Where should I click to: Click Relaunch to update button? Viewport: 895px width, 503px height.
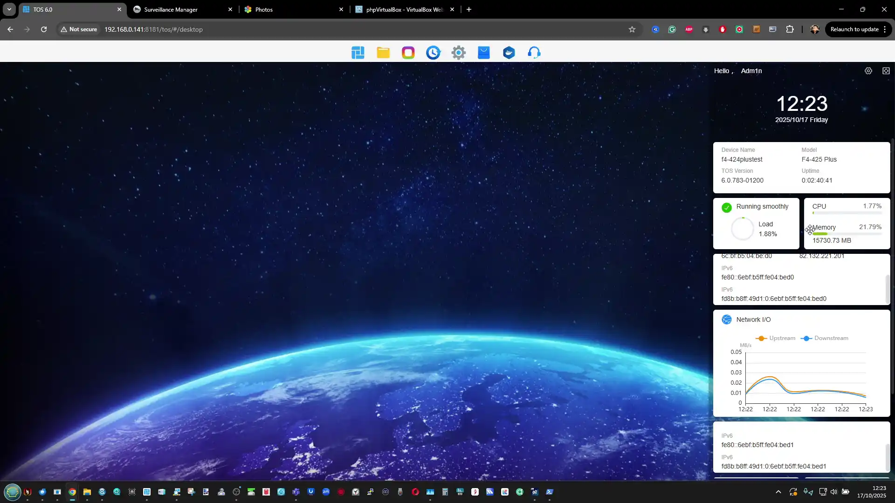[854, 29]
